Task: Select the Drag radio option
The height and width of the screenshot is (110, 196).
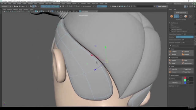Action: point(170,25)
